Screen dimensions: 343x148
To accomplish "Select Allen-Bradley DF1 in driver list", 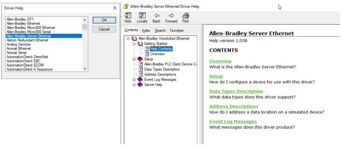I will pos(44,19).
